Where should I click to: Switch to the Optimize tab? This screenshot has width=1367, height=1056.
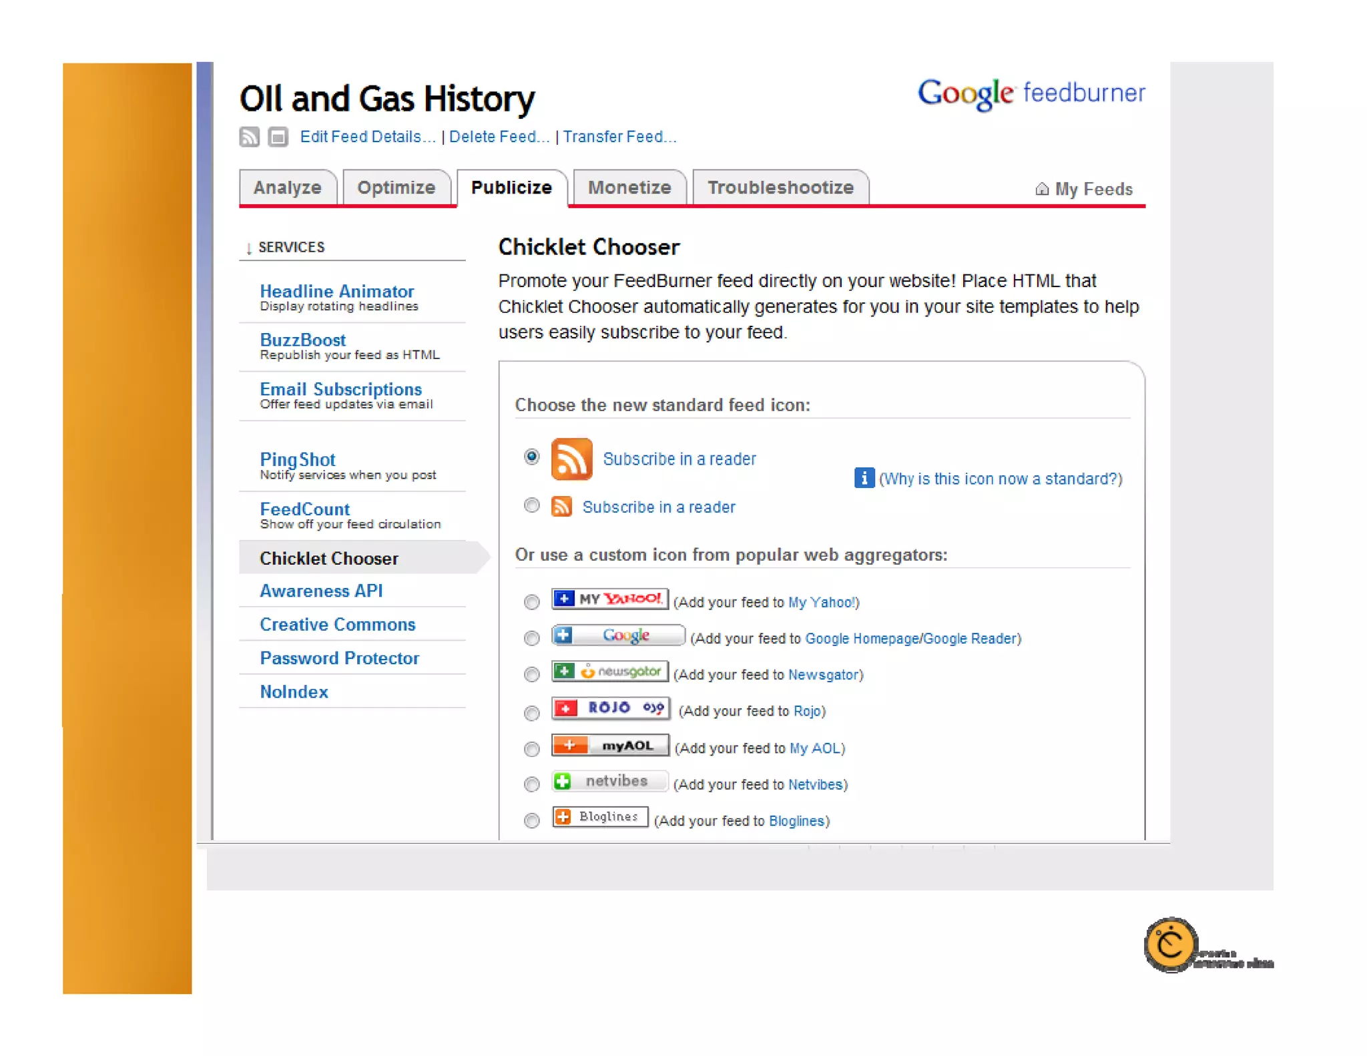click(396, 188)
